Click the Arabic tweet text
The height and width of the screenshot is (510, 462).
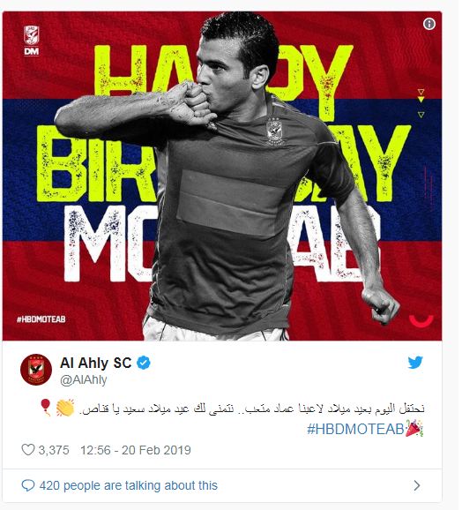[252, 409]
